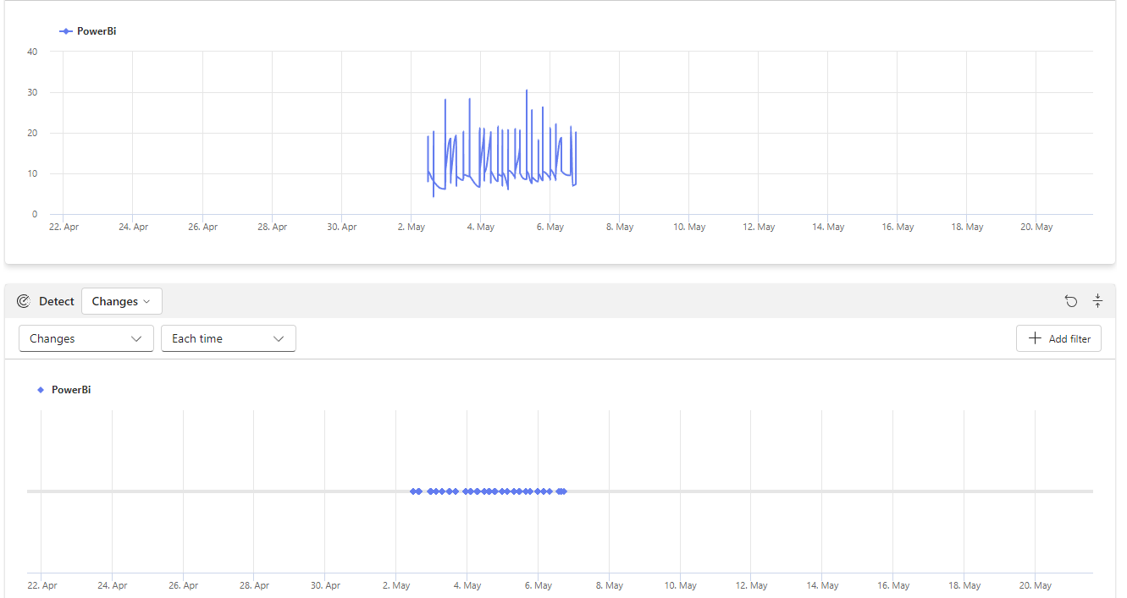
Task: Click the '22. Apr' label on upper chart axis
Action: click(64, 227)
